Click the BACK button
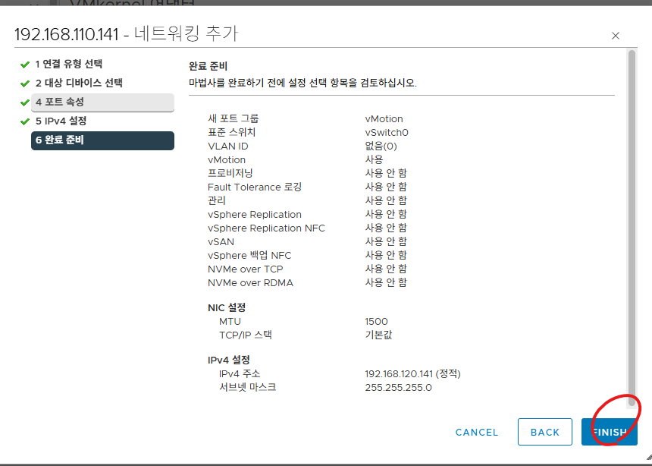Viewport: 652px width, 466px height. (x=544, y=432)
